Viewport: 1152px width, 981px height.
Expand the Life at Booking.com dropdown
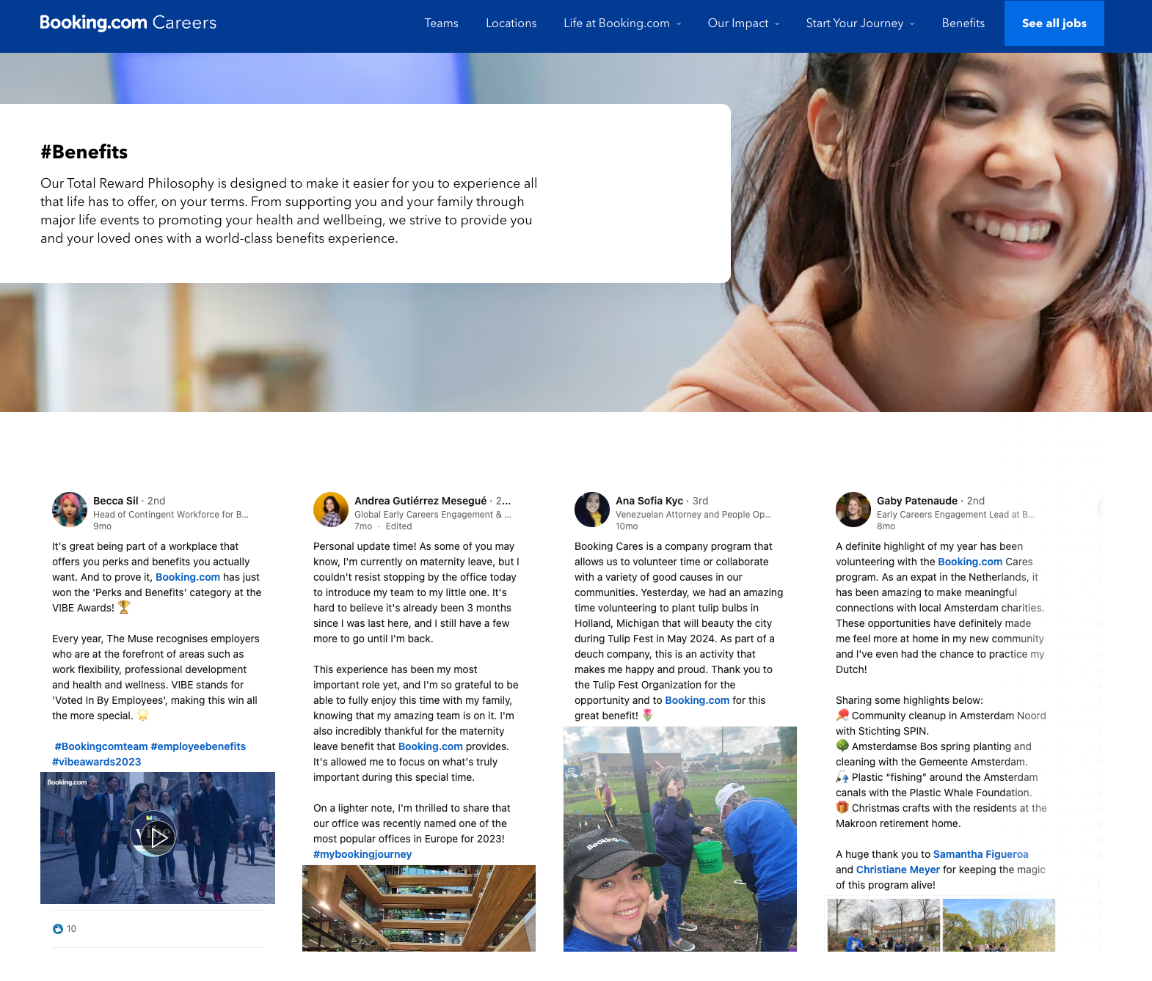[x=622, y=23]
